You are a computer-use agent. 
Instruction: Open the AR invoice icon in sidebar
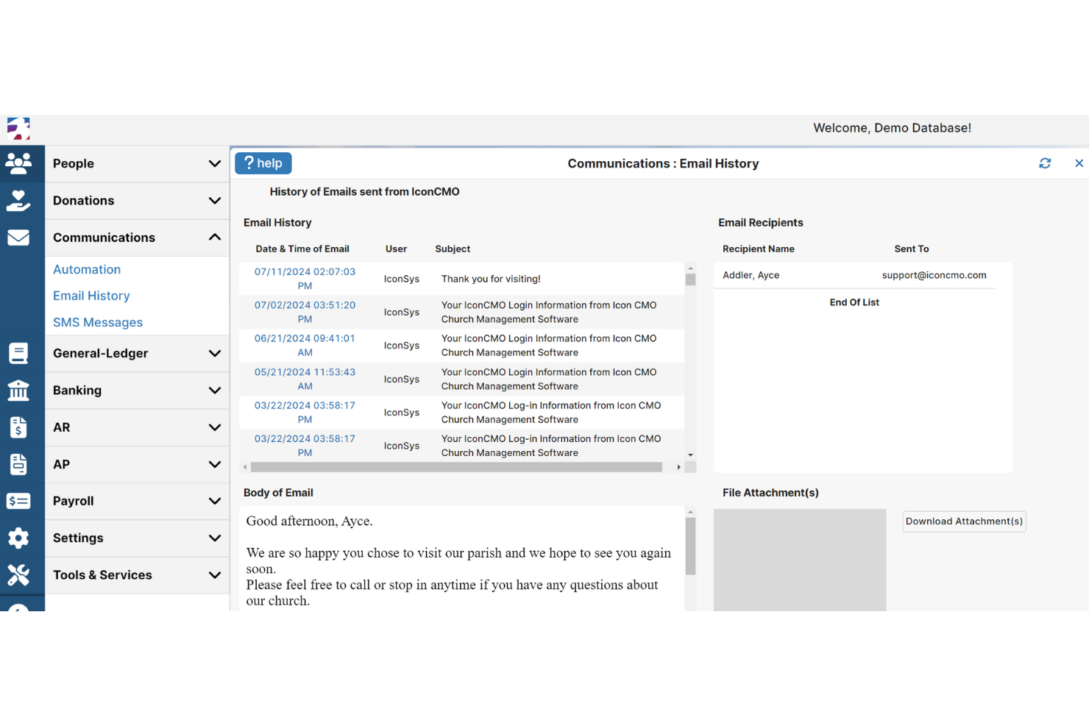[x=18, y=427]
